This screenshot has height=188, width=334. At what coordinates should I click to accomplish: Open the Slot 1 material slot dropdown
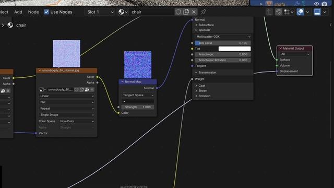[100, 12]
